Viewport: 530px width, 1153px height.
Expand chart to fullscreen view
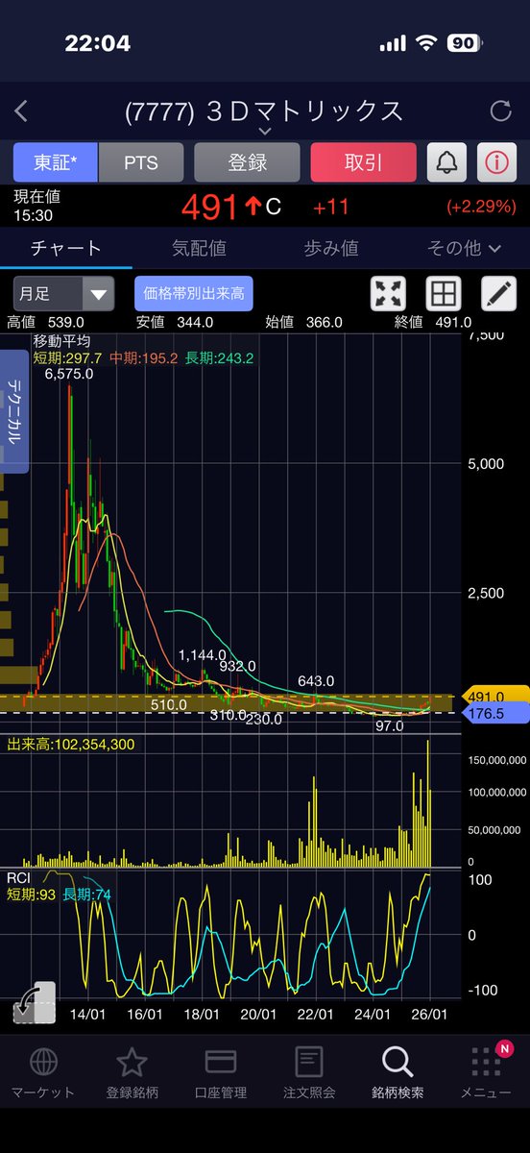388,293
